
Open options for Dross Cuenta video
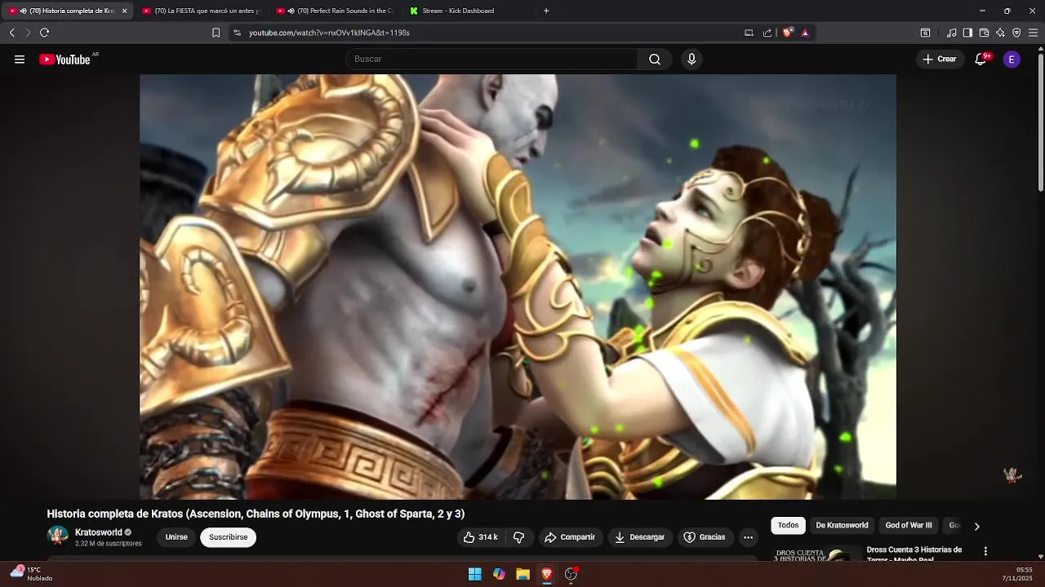tap(985, 552)
